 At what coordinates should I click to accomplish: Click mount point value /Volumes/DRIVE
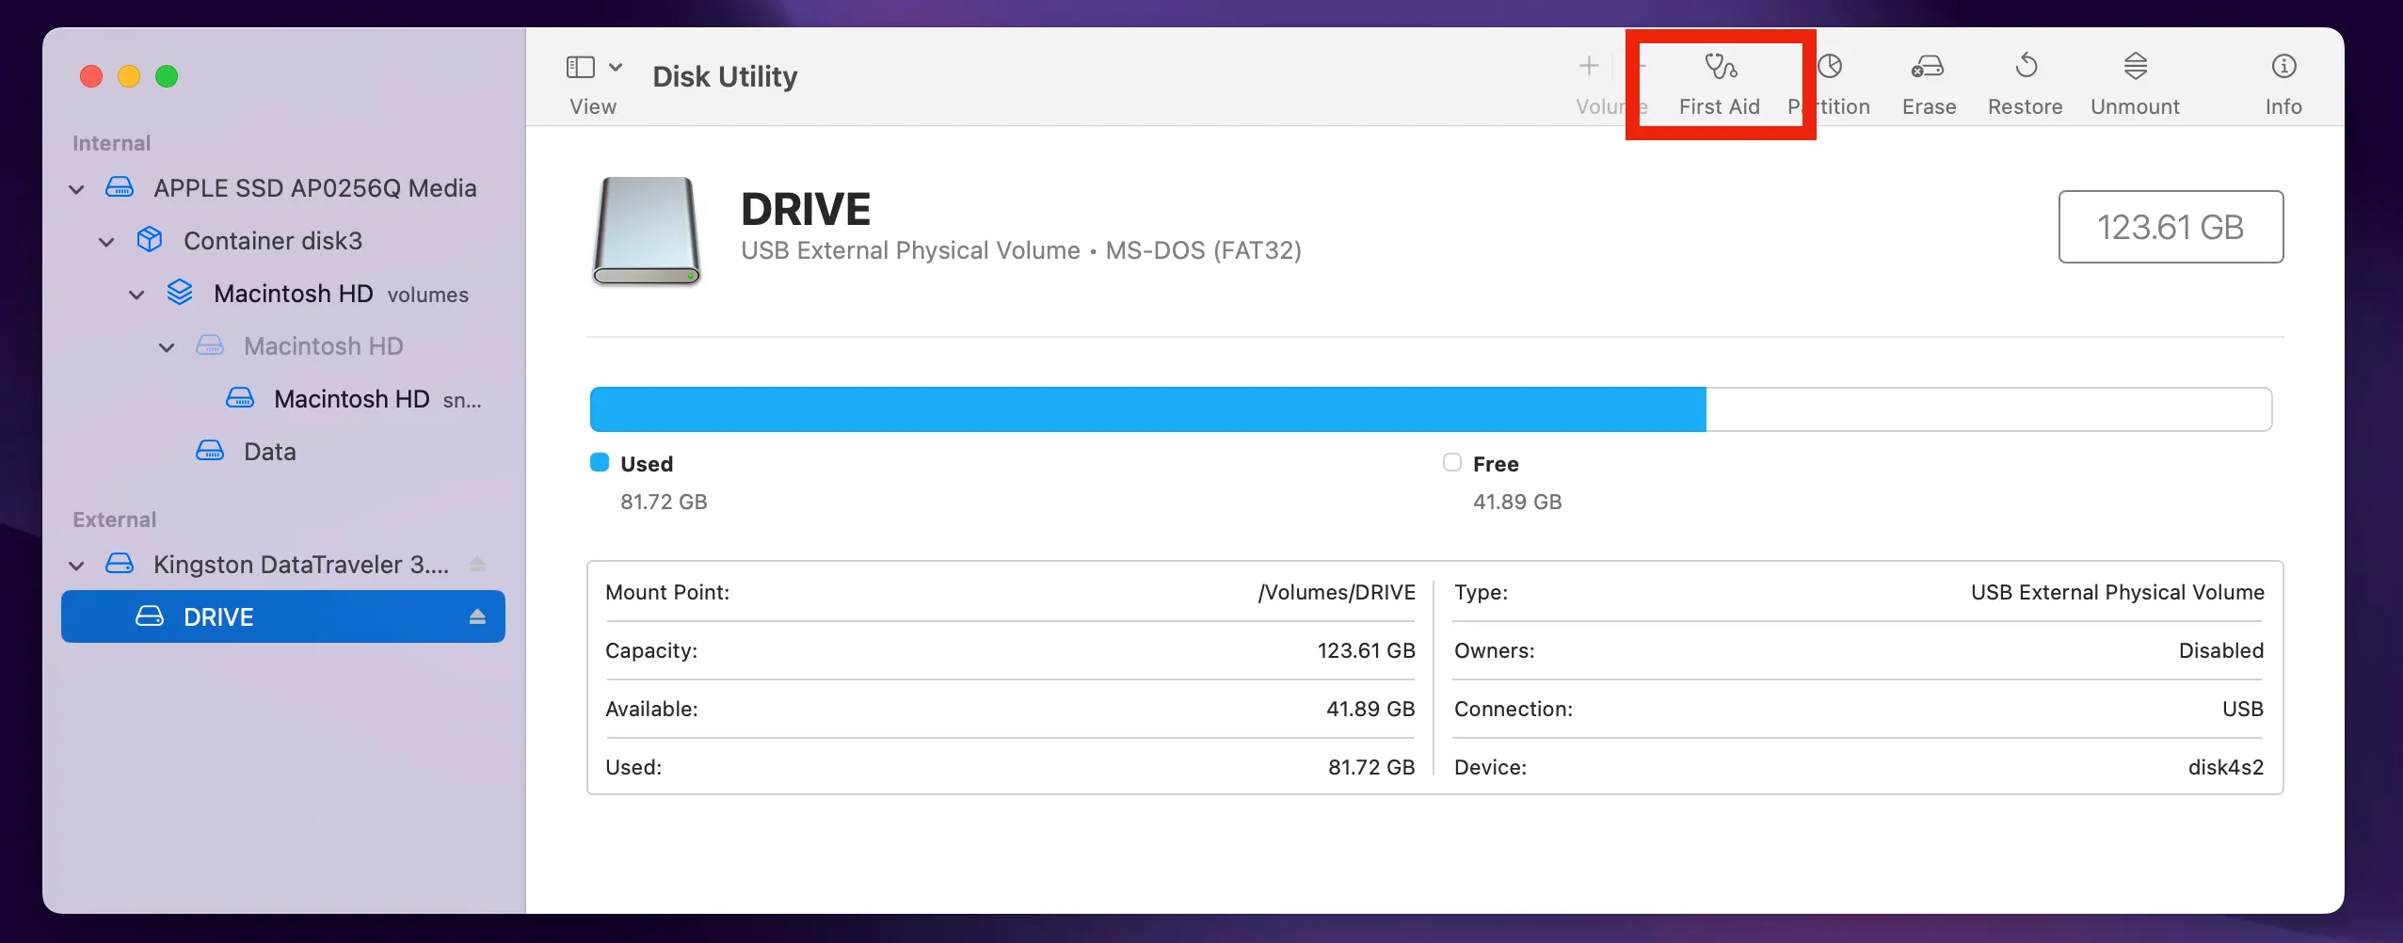click(1337, 592)
